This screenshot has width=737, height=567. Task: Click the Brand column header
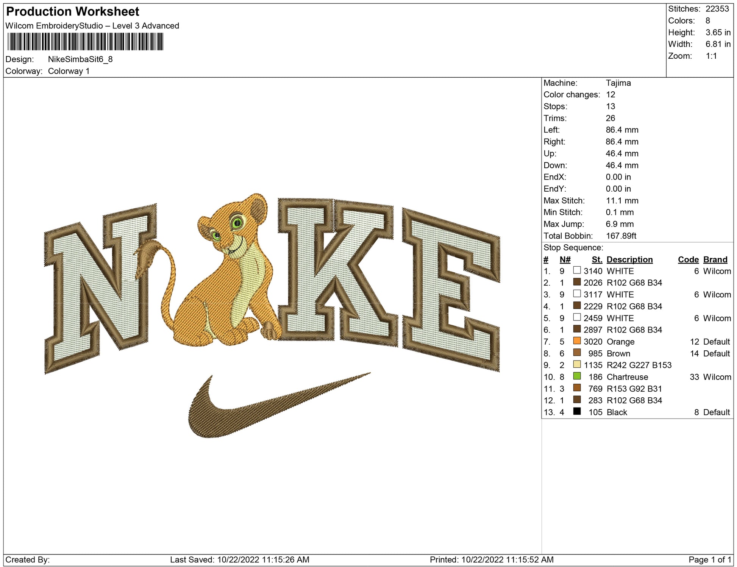click(715, 259)
